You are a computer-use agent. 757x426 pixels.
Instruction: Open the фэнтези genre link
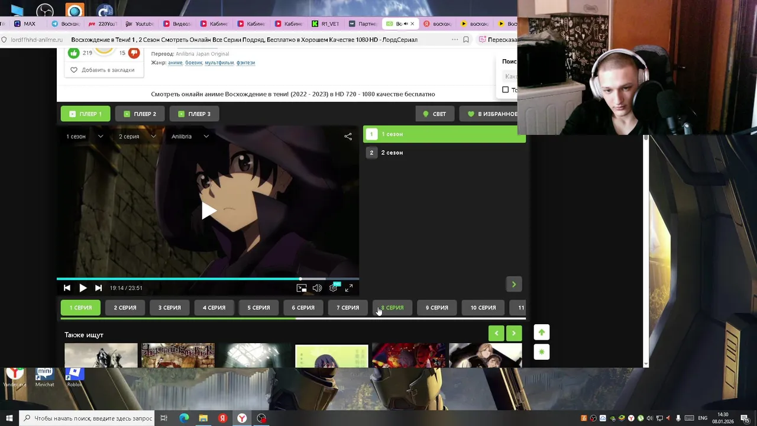[x=245, y=63]
